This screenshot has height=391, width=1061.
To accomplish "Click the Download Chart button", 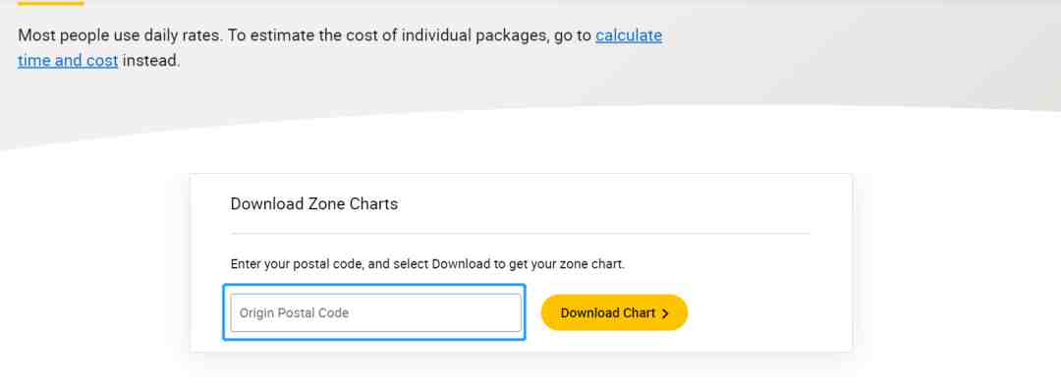I will (614, 312).
